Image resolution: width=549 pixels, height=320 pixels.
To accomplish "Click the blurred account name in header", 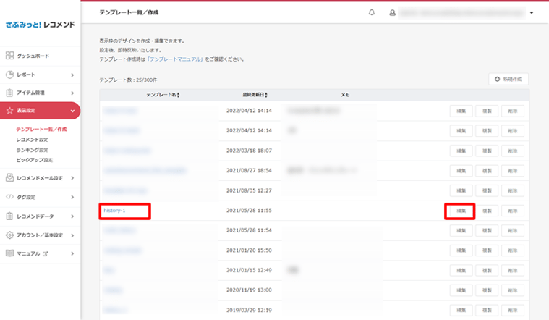I will [x=461, y=12].
